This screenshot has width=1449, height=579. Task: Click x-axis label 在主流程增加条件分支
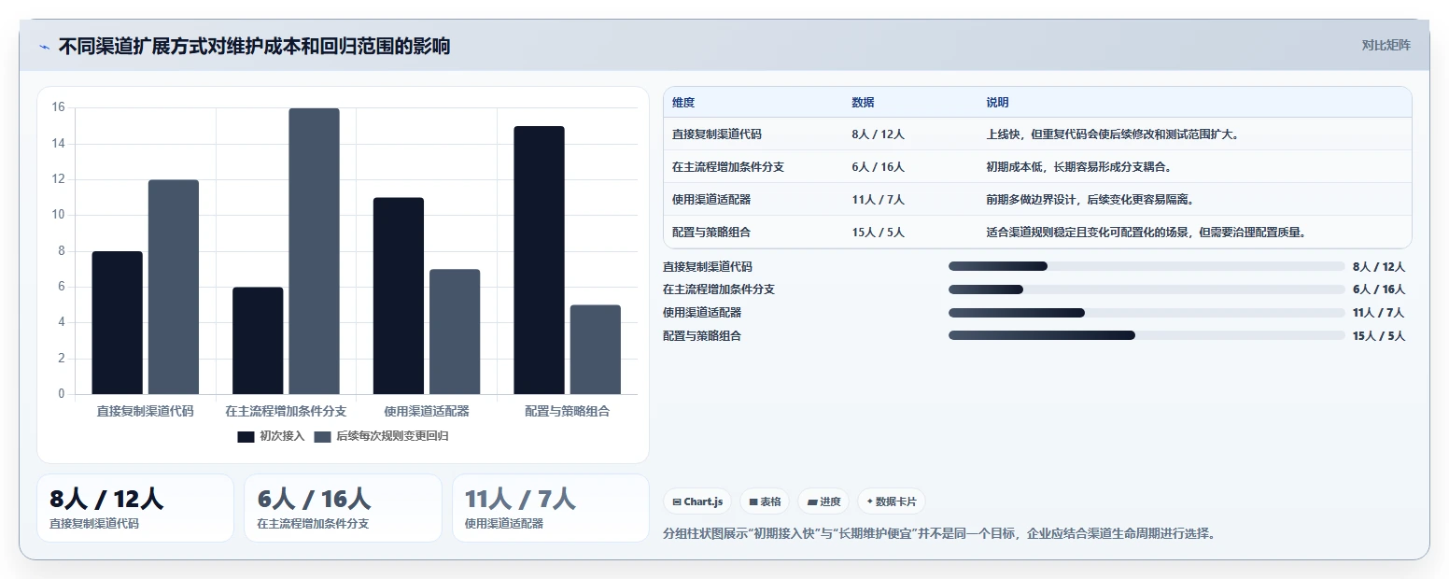point(286,411)
